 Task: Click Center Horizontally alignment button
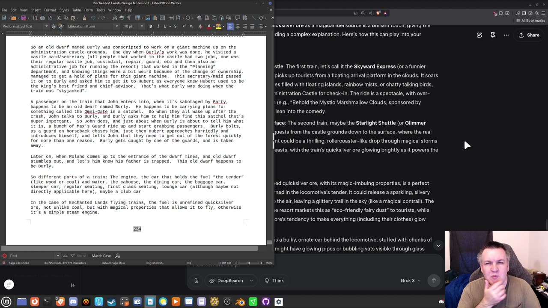238,26
